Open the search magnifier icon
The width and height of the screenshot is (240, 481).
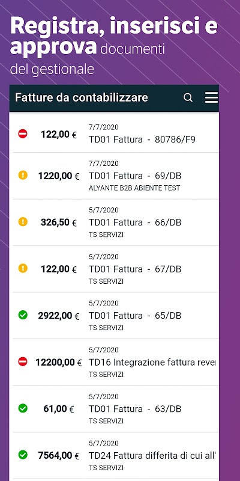pos(188,98)
